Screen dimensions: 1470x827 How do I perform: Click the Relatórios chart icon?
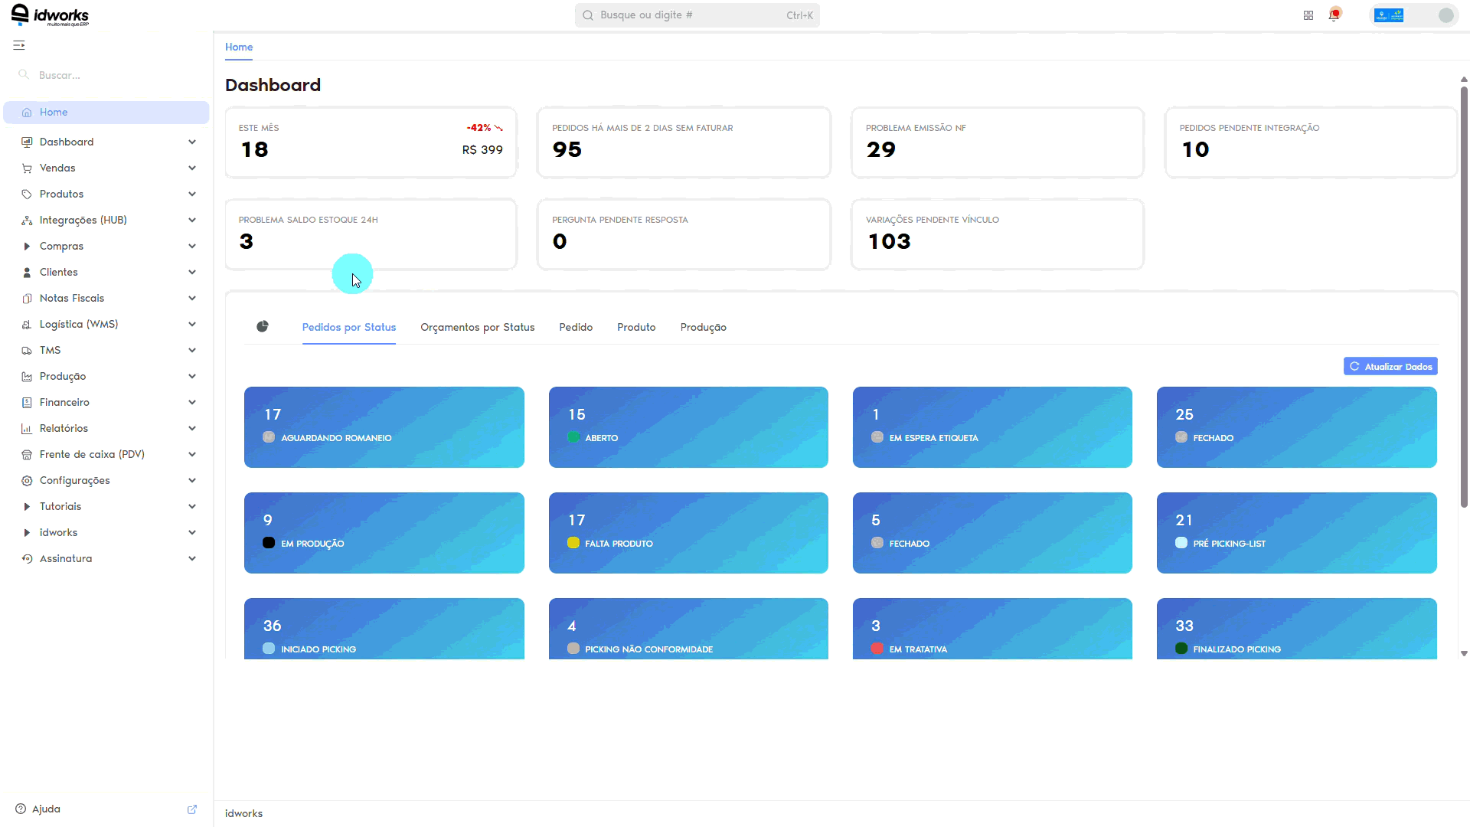point(27,428)
